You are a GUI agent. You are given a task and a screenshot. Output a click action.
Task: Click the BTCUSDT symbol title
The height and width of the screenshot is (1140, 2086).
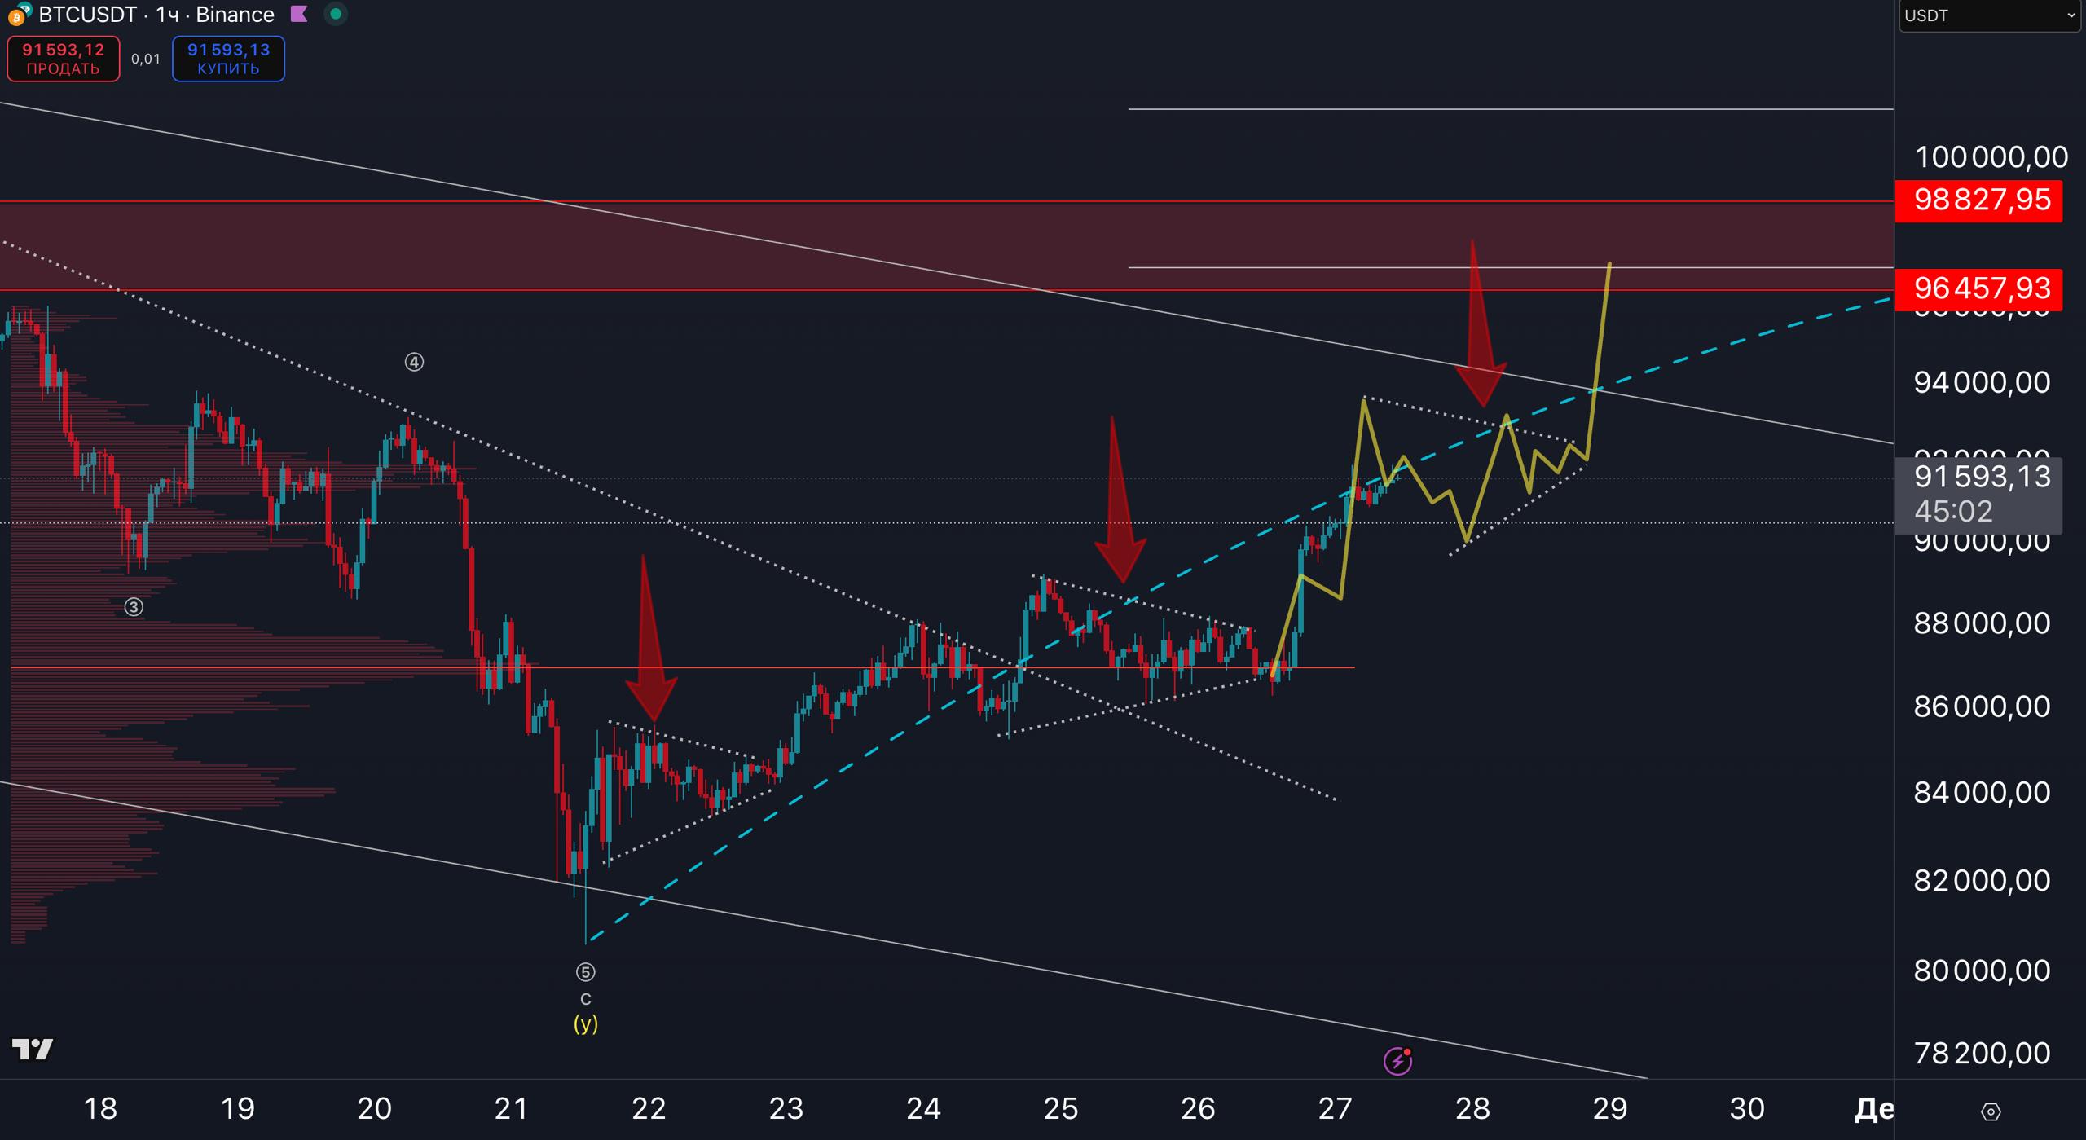tap(87, 15)
